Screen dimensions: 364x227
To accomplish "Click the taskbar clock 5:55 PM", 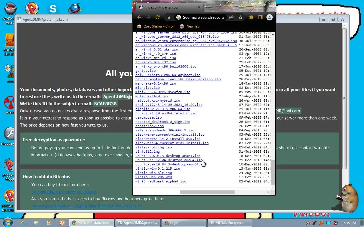I will (349, 223).
